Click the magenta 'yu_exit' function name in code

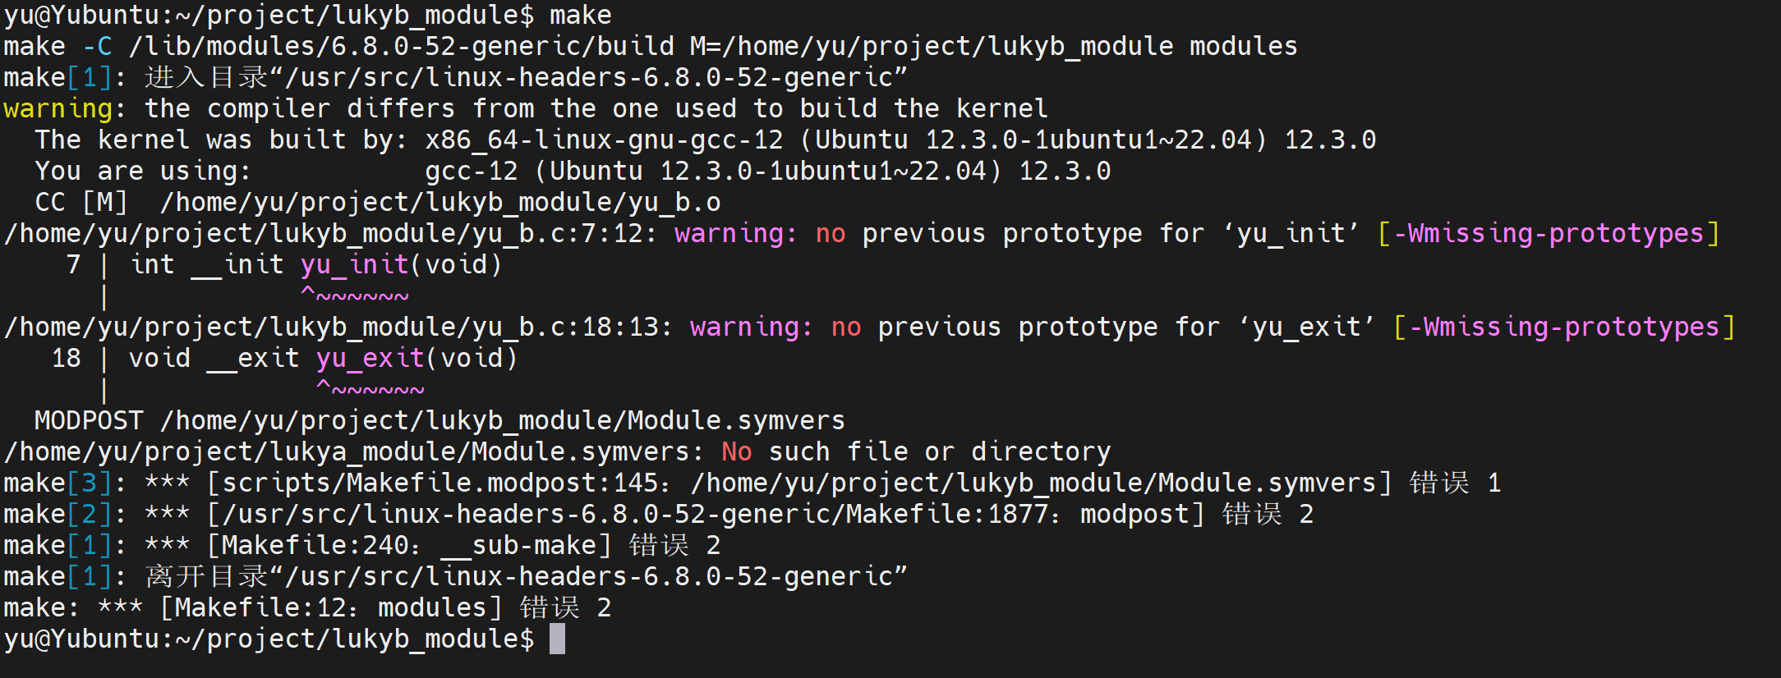(x=370, y=358)
